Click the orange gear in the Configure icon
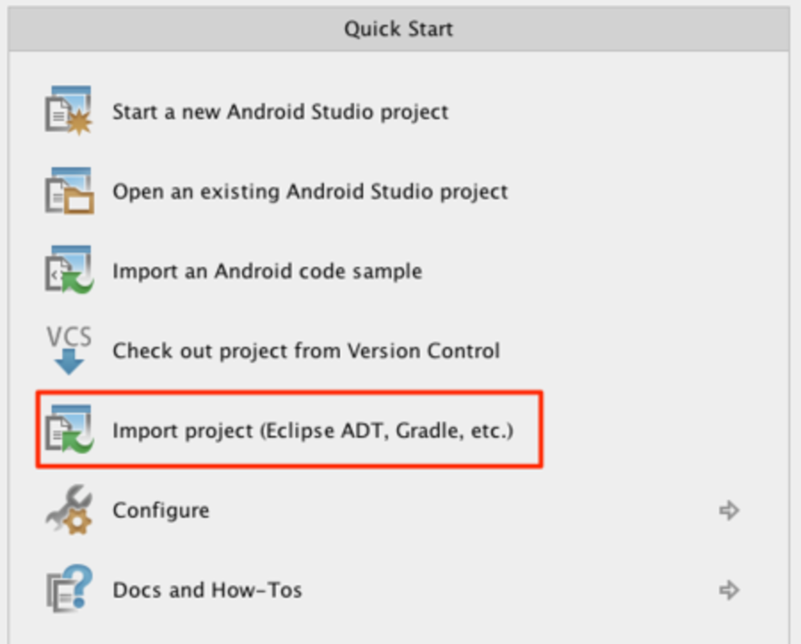Viewport: 801px width, 644px height. click(x=79, y=523)
